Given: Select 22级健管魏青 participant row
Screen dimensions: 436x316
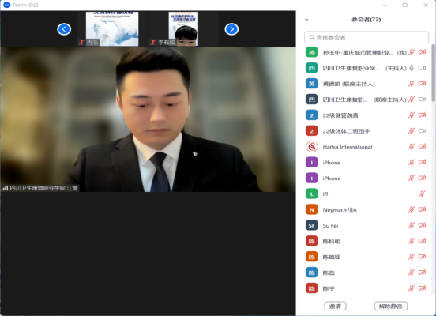Looking at the screenshot, I should (x=366, y=115).
